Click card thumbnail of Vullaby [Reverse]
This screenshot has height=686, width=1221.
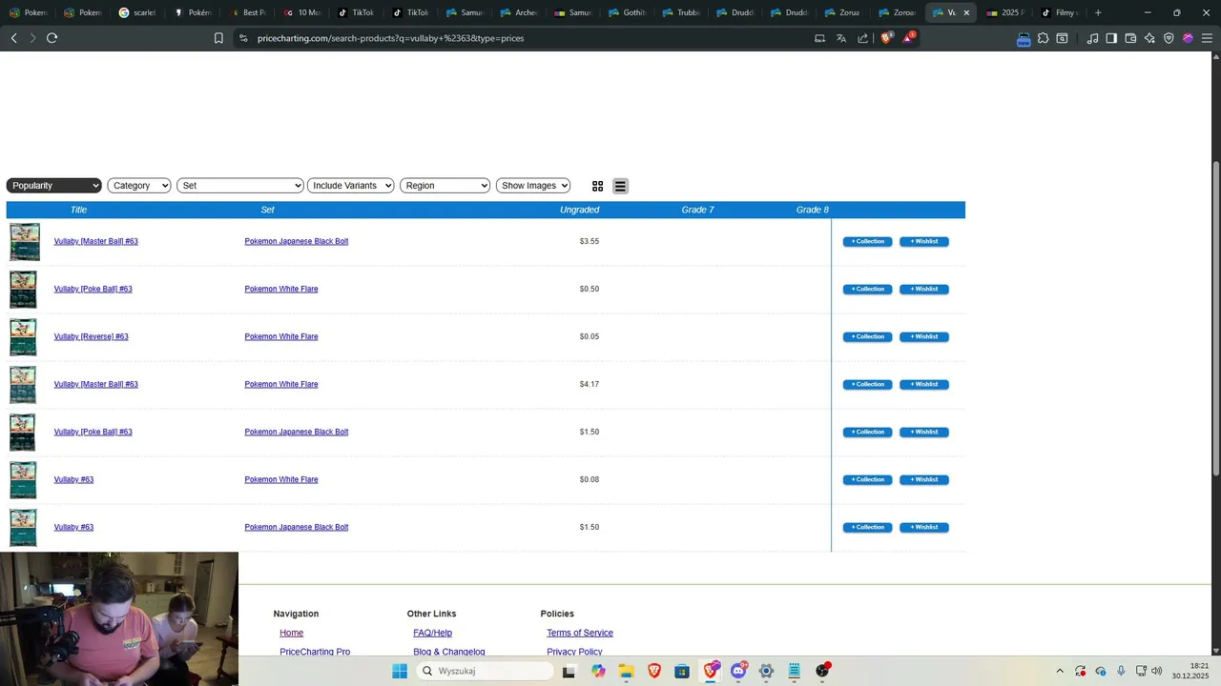(x=23, y=337)
